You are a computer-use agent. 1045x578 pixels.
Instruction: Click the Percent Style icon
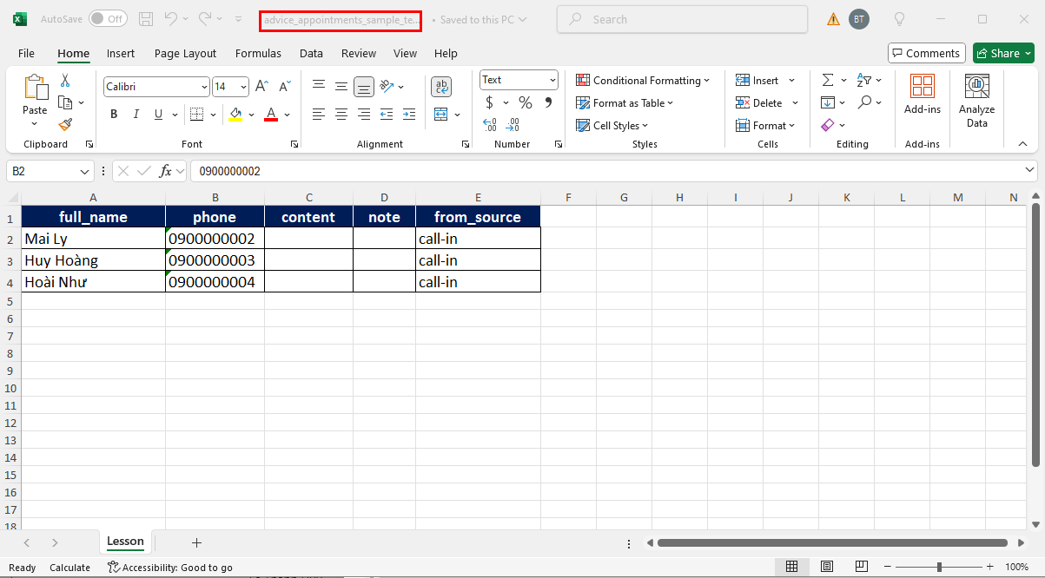526,103
